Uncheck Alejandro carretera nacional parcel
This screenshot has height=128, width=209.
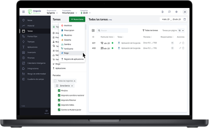(59, 95)
